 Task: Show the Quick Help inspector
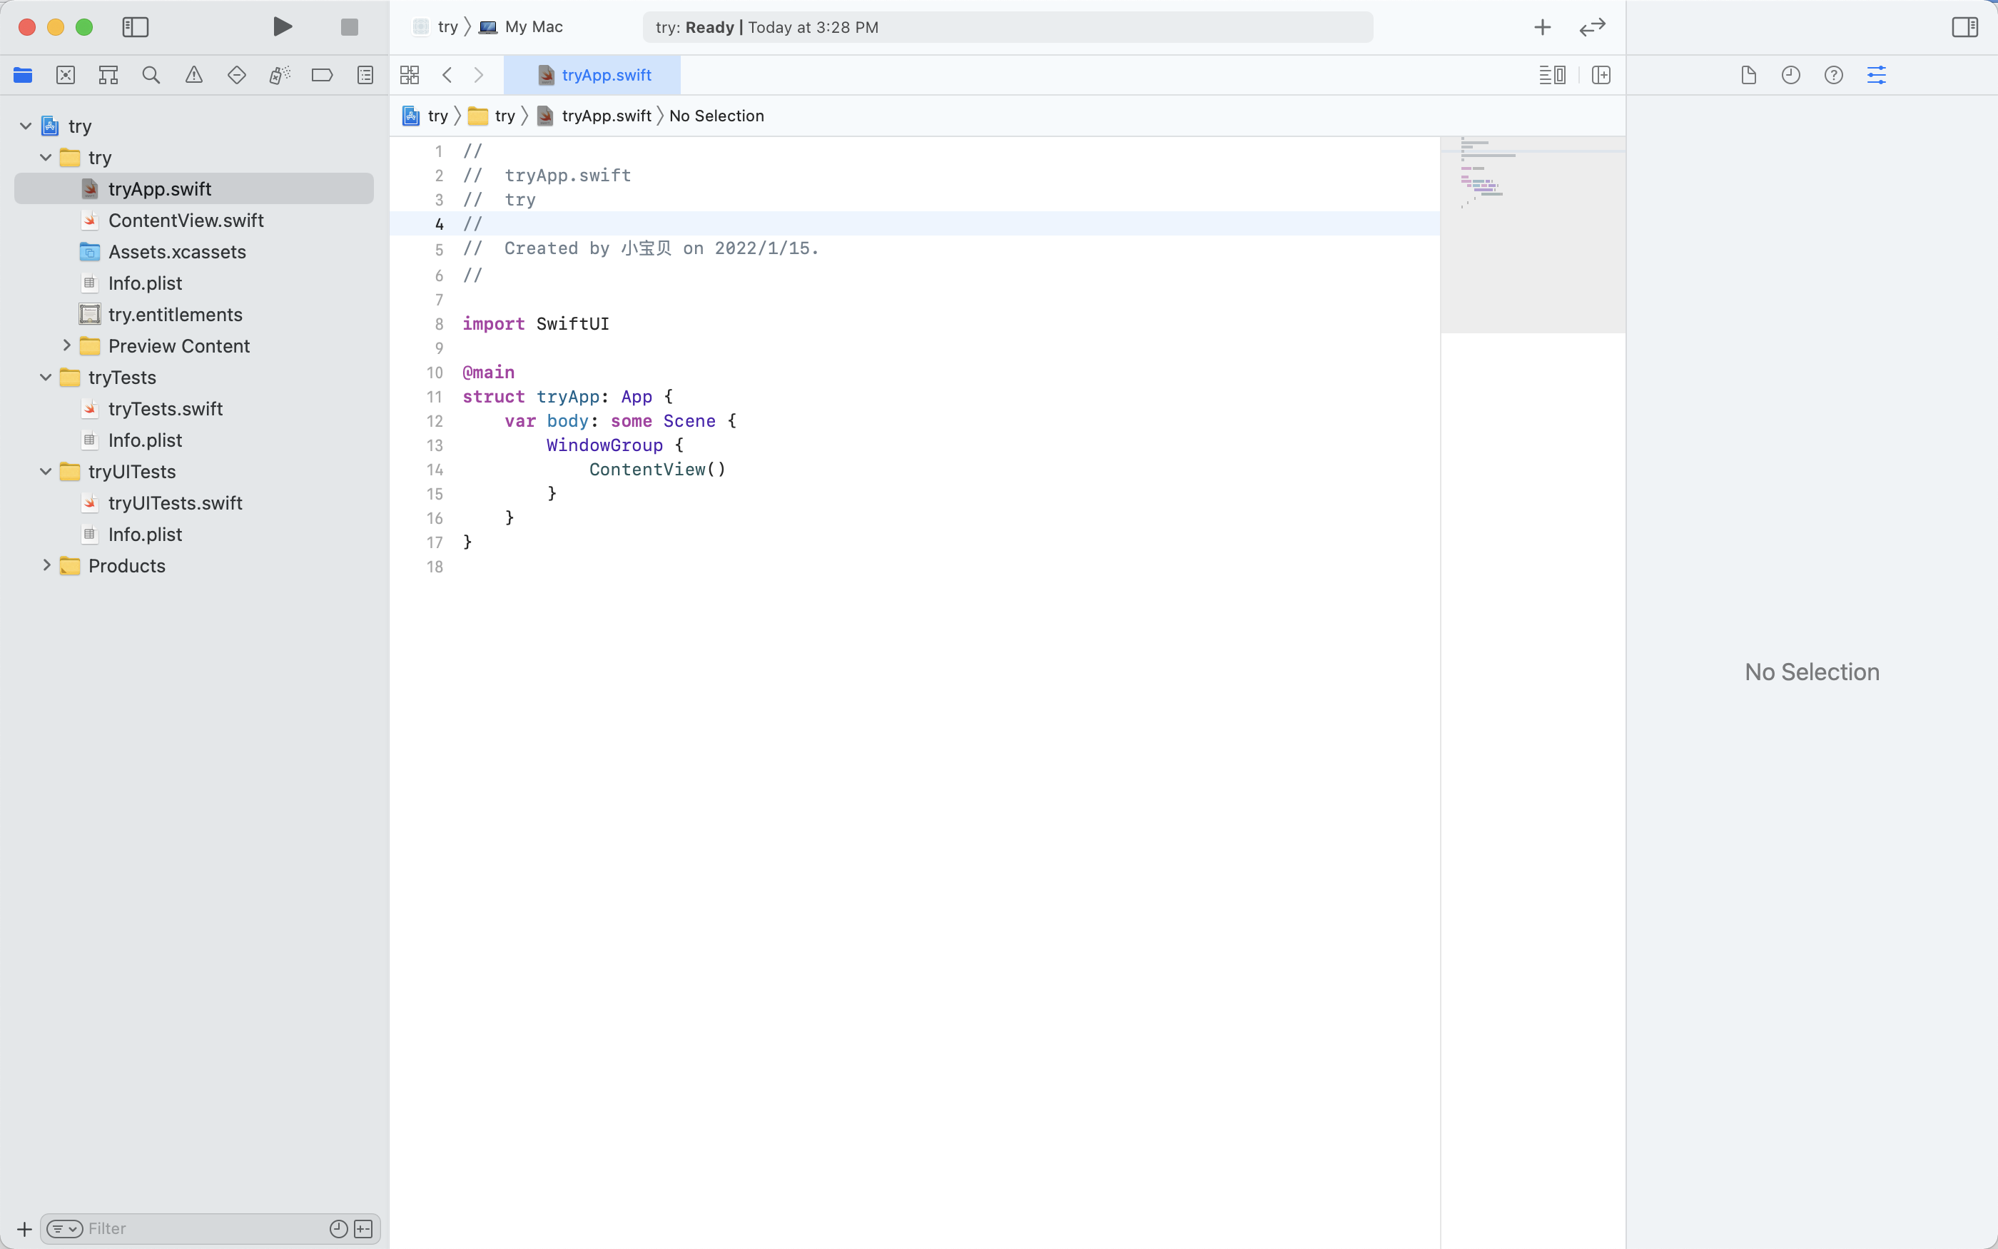(x=1834, y=75)
